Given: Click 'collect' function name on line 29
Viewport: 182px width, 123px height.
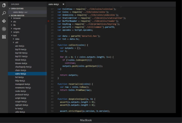Looking at the screenshot, I should point(73,45).
